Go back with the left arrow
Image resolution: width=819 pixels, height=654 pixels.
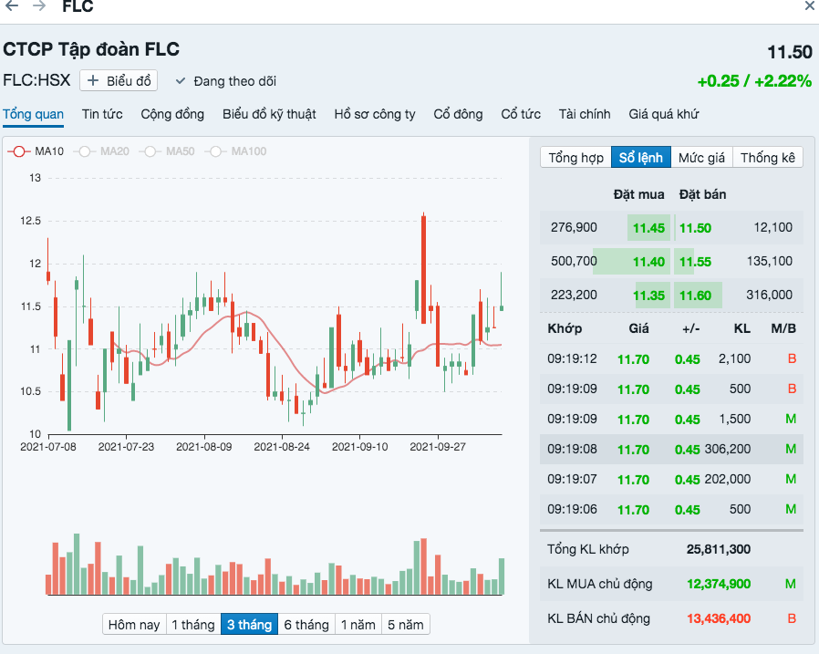[10, 5]
